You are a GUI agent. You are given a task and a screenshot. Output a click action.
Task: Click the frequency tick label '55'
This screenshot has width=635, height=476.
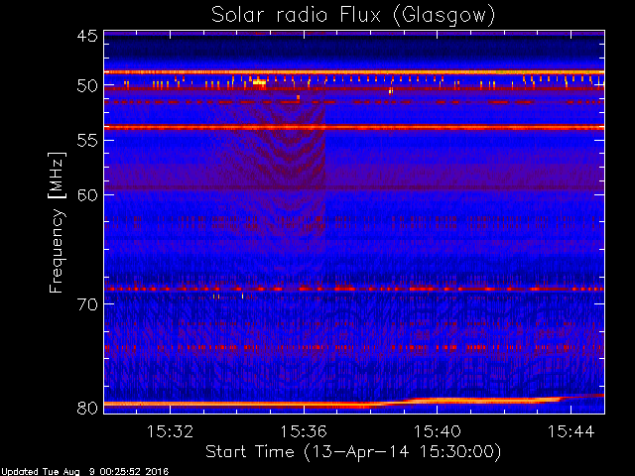coord(87,141)
